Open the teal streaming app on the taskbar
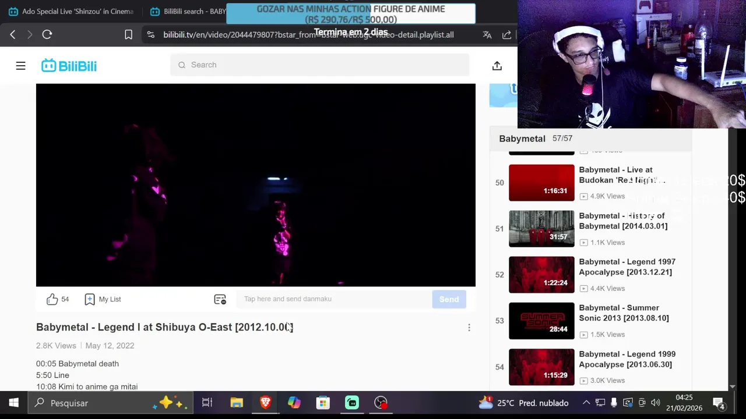This screenshot has height=419, width=746. click(x=351, y=403)
